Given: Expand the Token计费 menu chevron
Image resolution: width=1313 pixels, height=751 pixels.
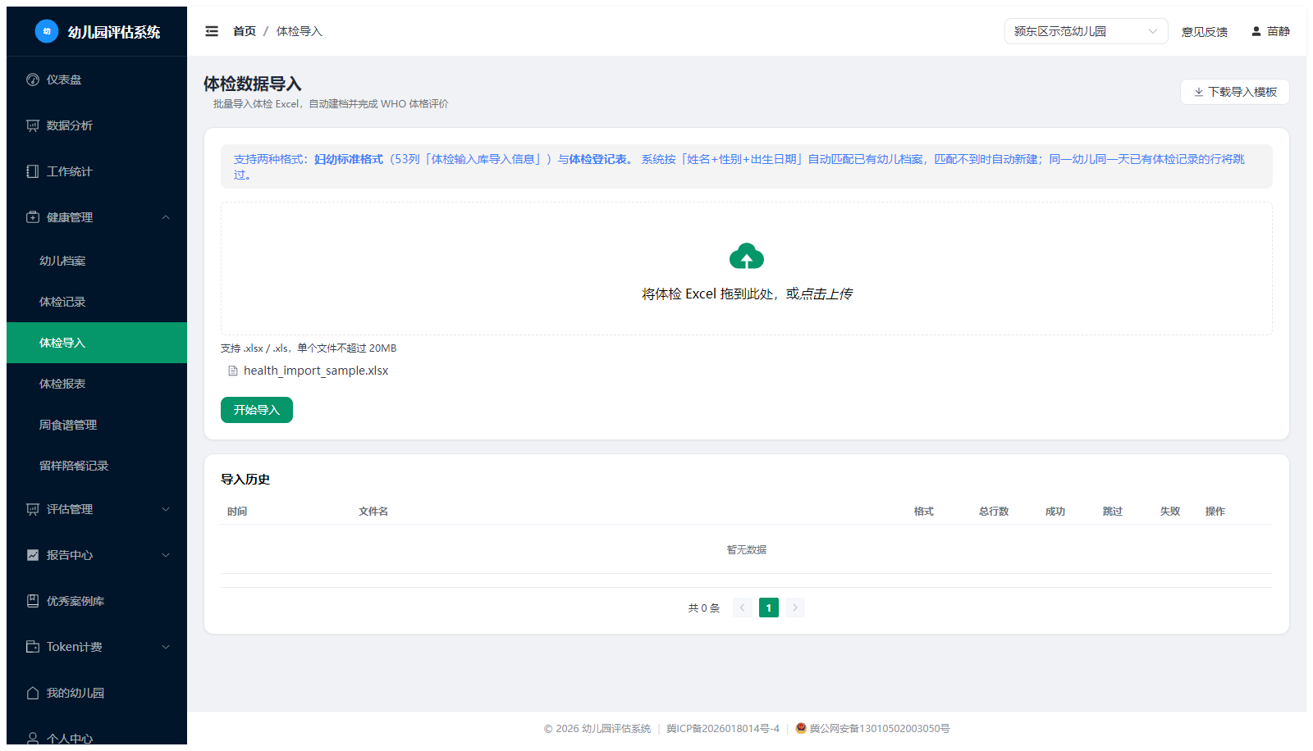Looking at the screenshot, I should [x=166, y=647].
